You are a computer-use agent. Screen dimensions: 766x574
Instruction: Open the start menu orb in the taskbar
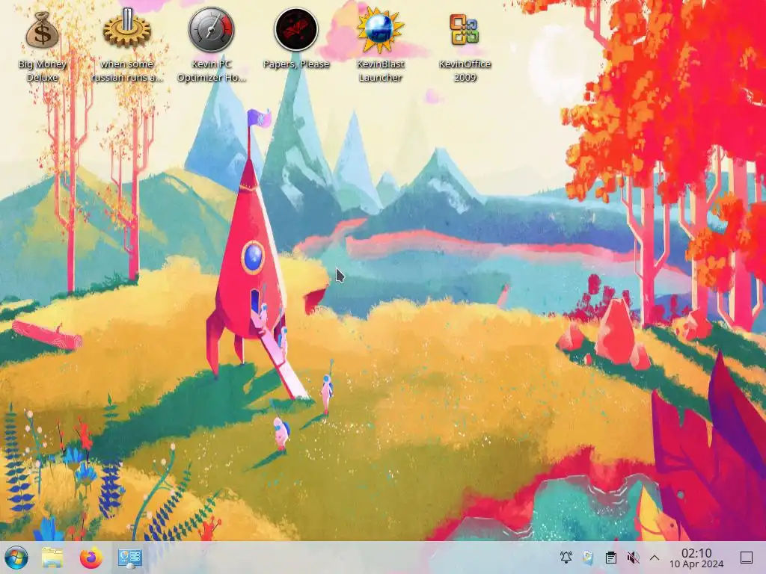(x=16, y=558)
